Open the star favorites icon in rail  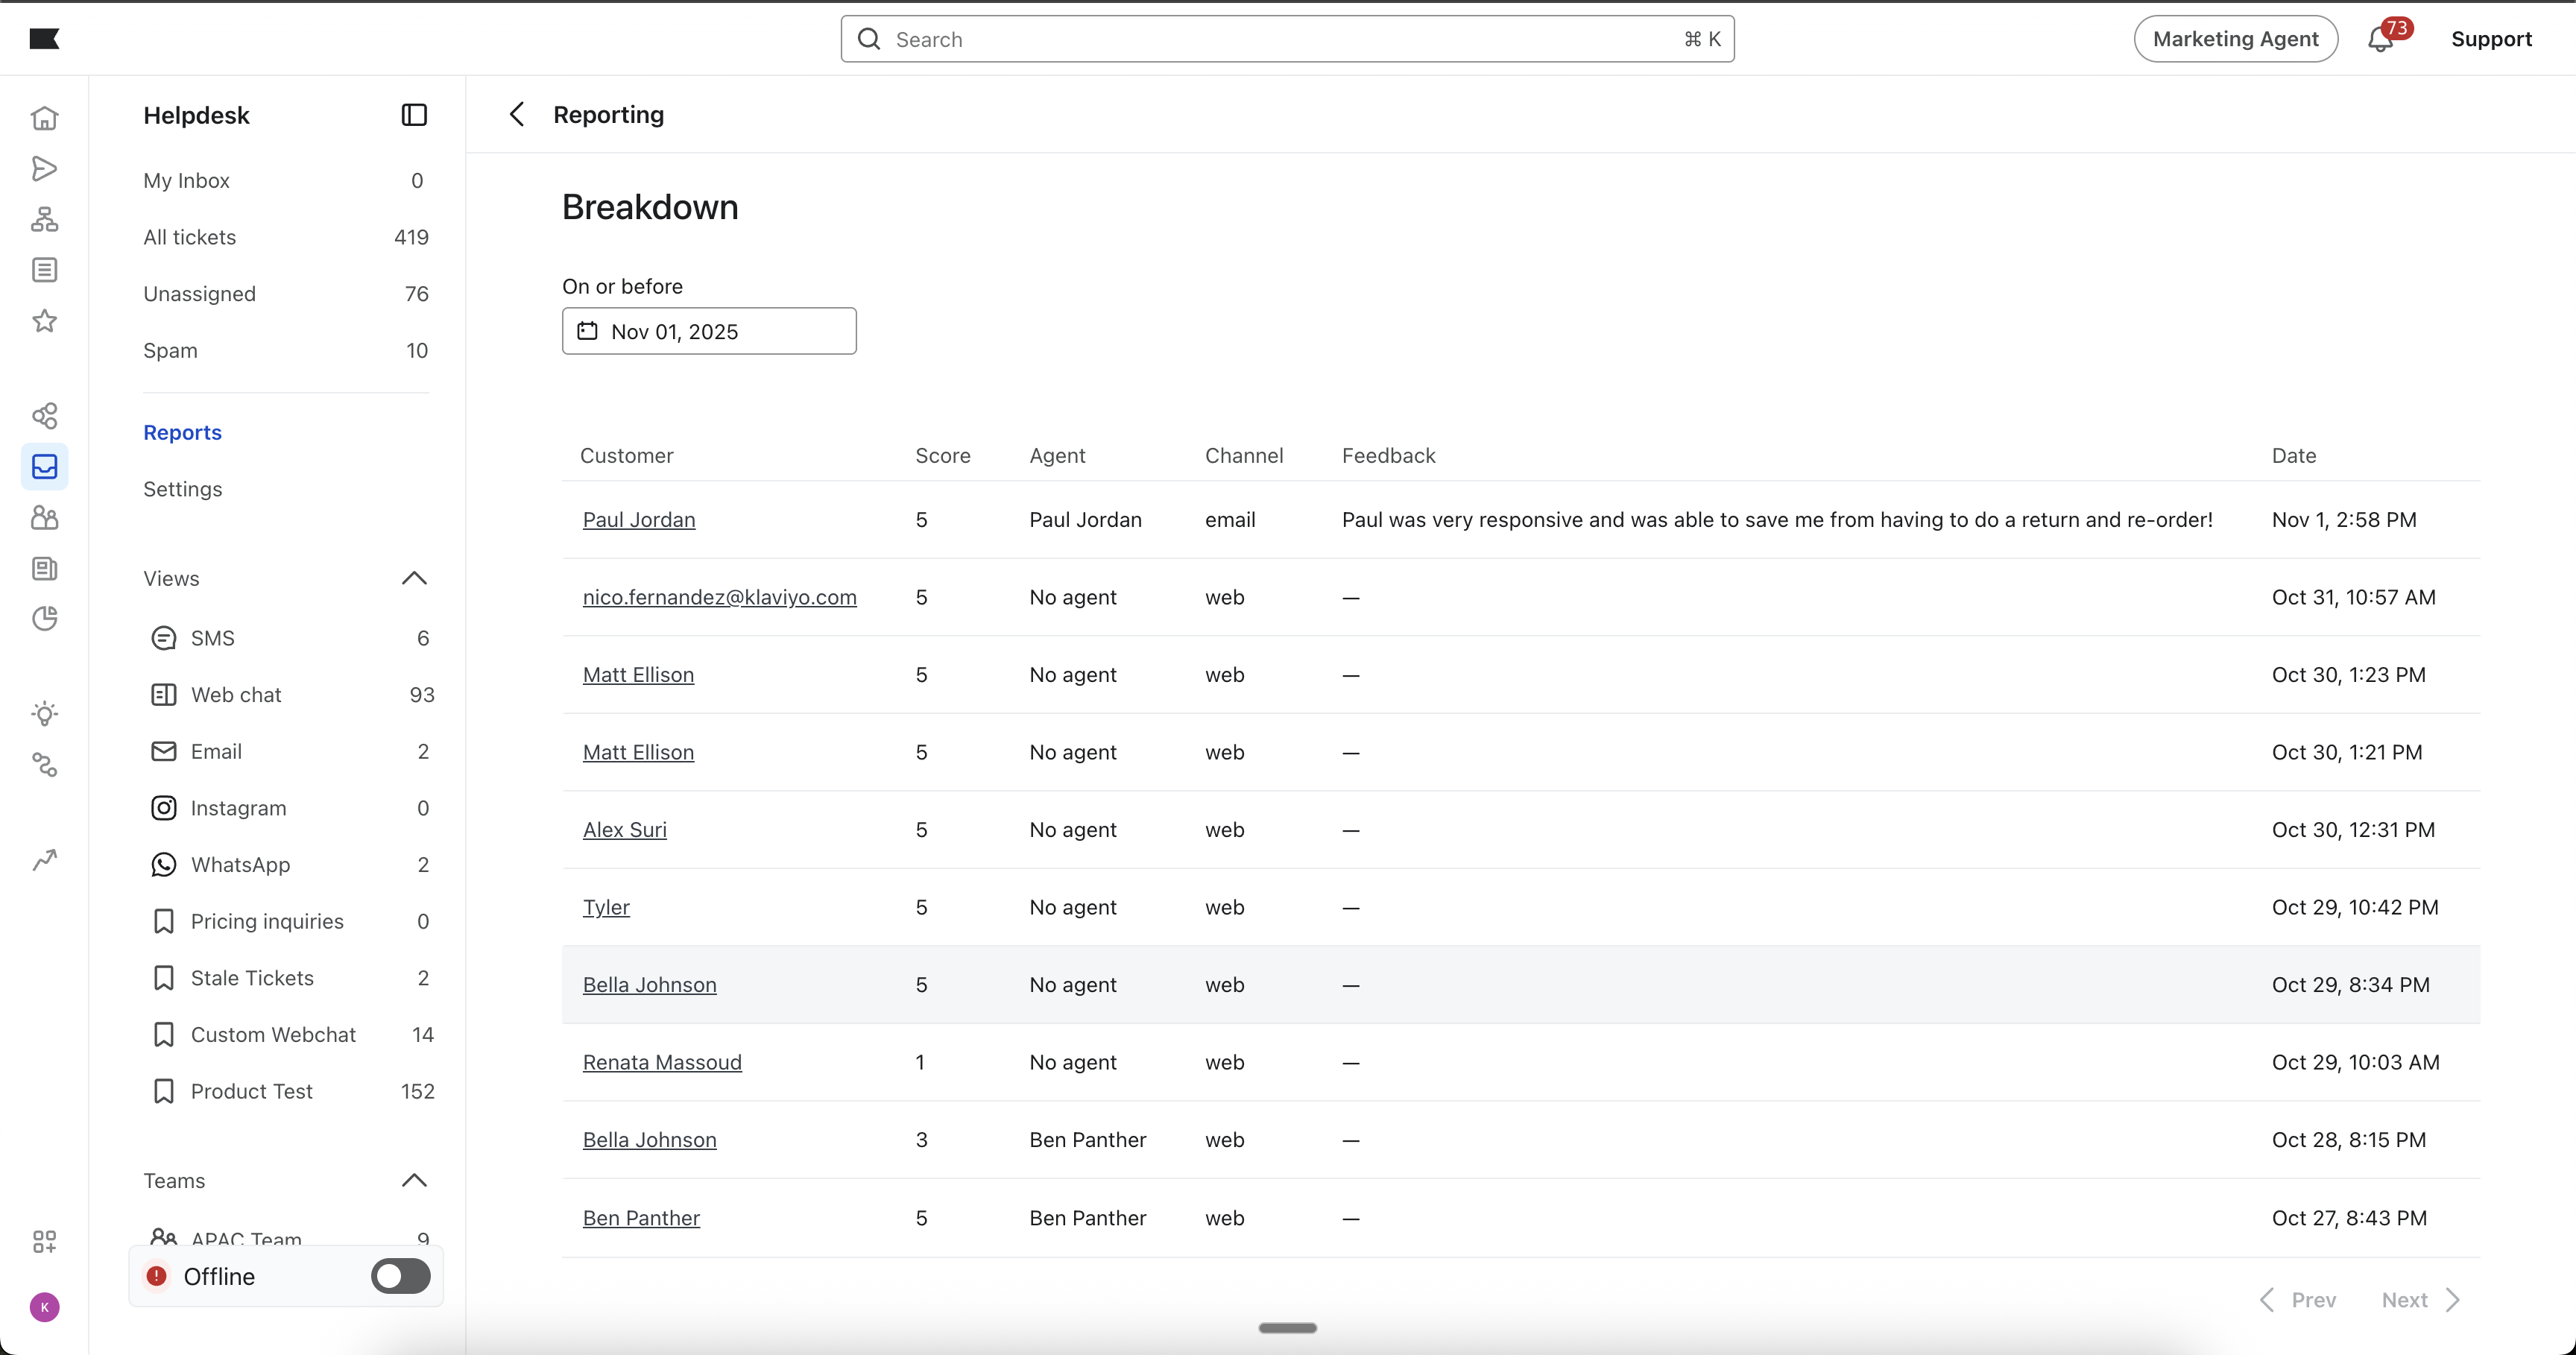[44, 321]
